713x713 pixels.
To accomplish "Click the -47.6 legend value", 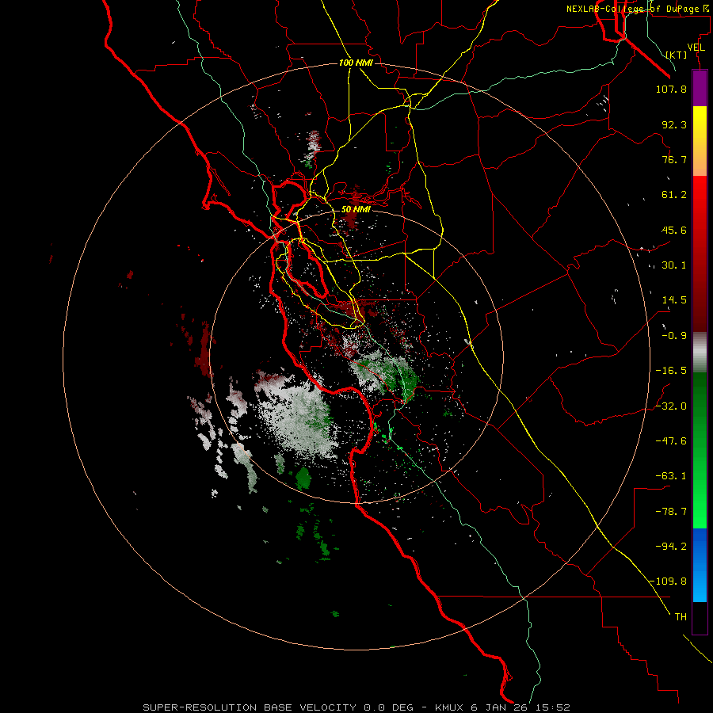I will point(671,441).
